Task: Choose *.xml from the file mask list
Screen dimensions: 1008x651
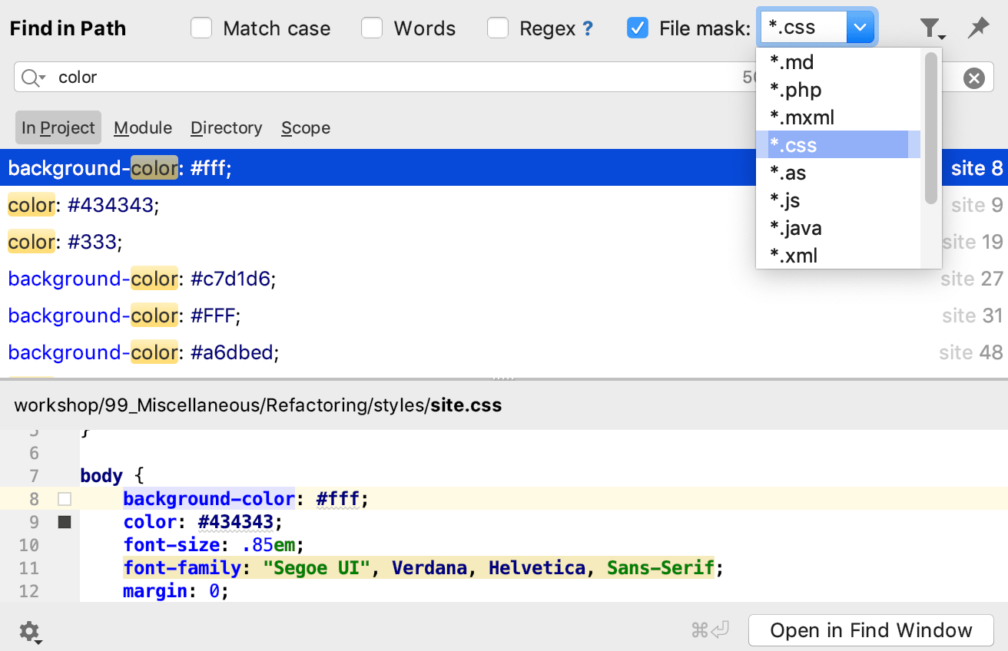Action: [x=839, y=256]
